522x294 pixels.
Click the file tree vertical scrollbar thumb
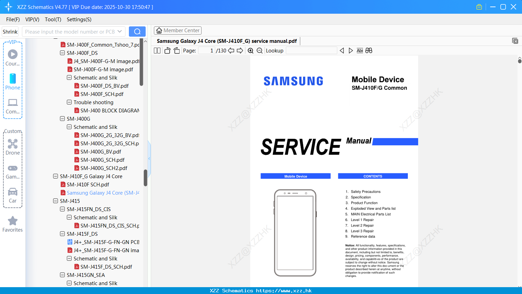(145, 178)
